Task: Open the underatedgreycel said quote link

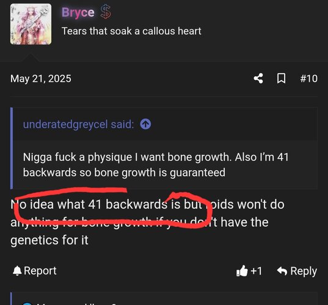Action: pyautogui.click(x=78, y=124)
